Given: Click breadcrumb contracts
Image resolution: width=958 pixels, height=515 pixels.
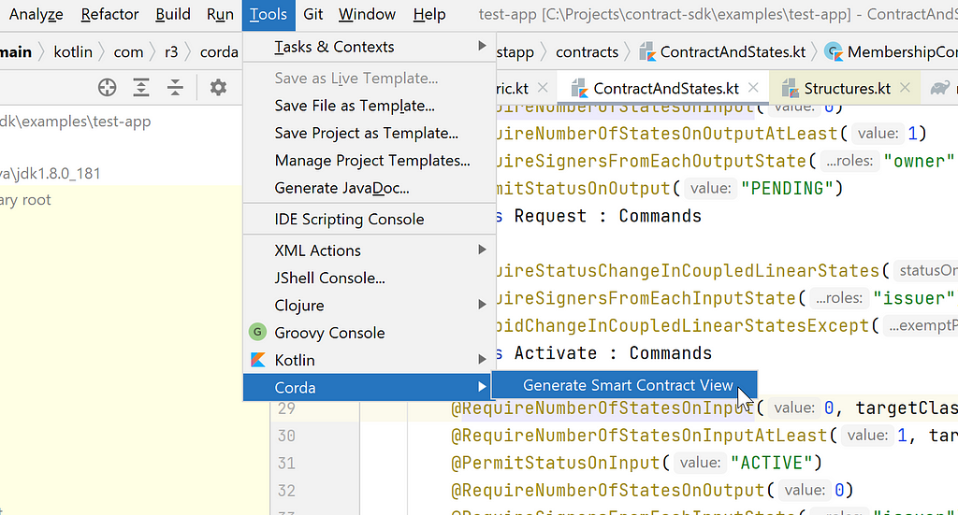Looking at the screenshot, I should click(587, 52).
